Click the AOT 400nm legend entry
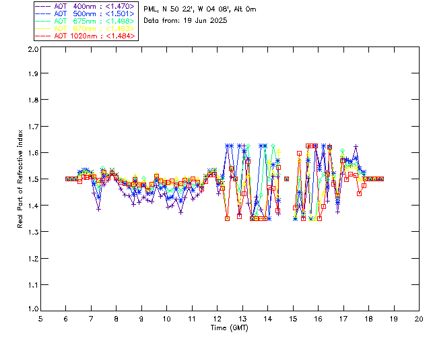 click(85, 6)
